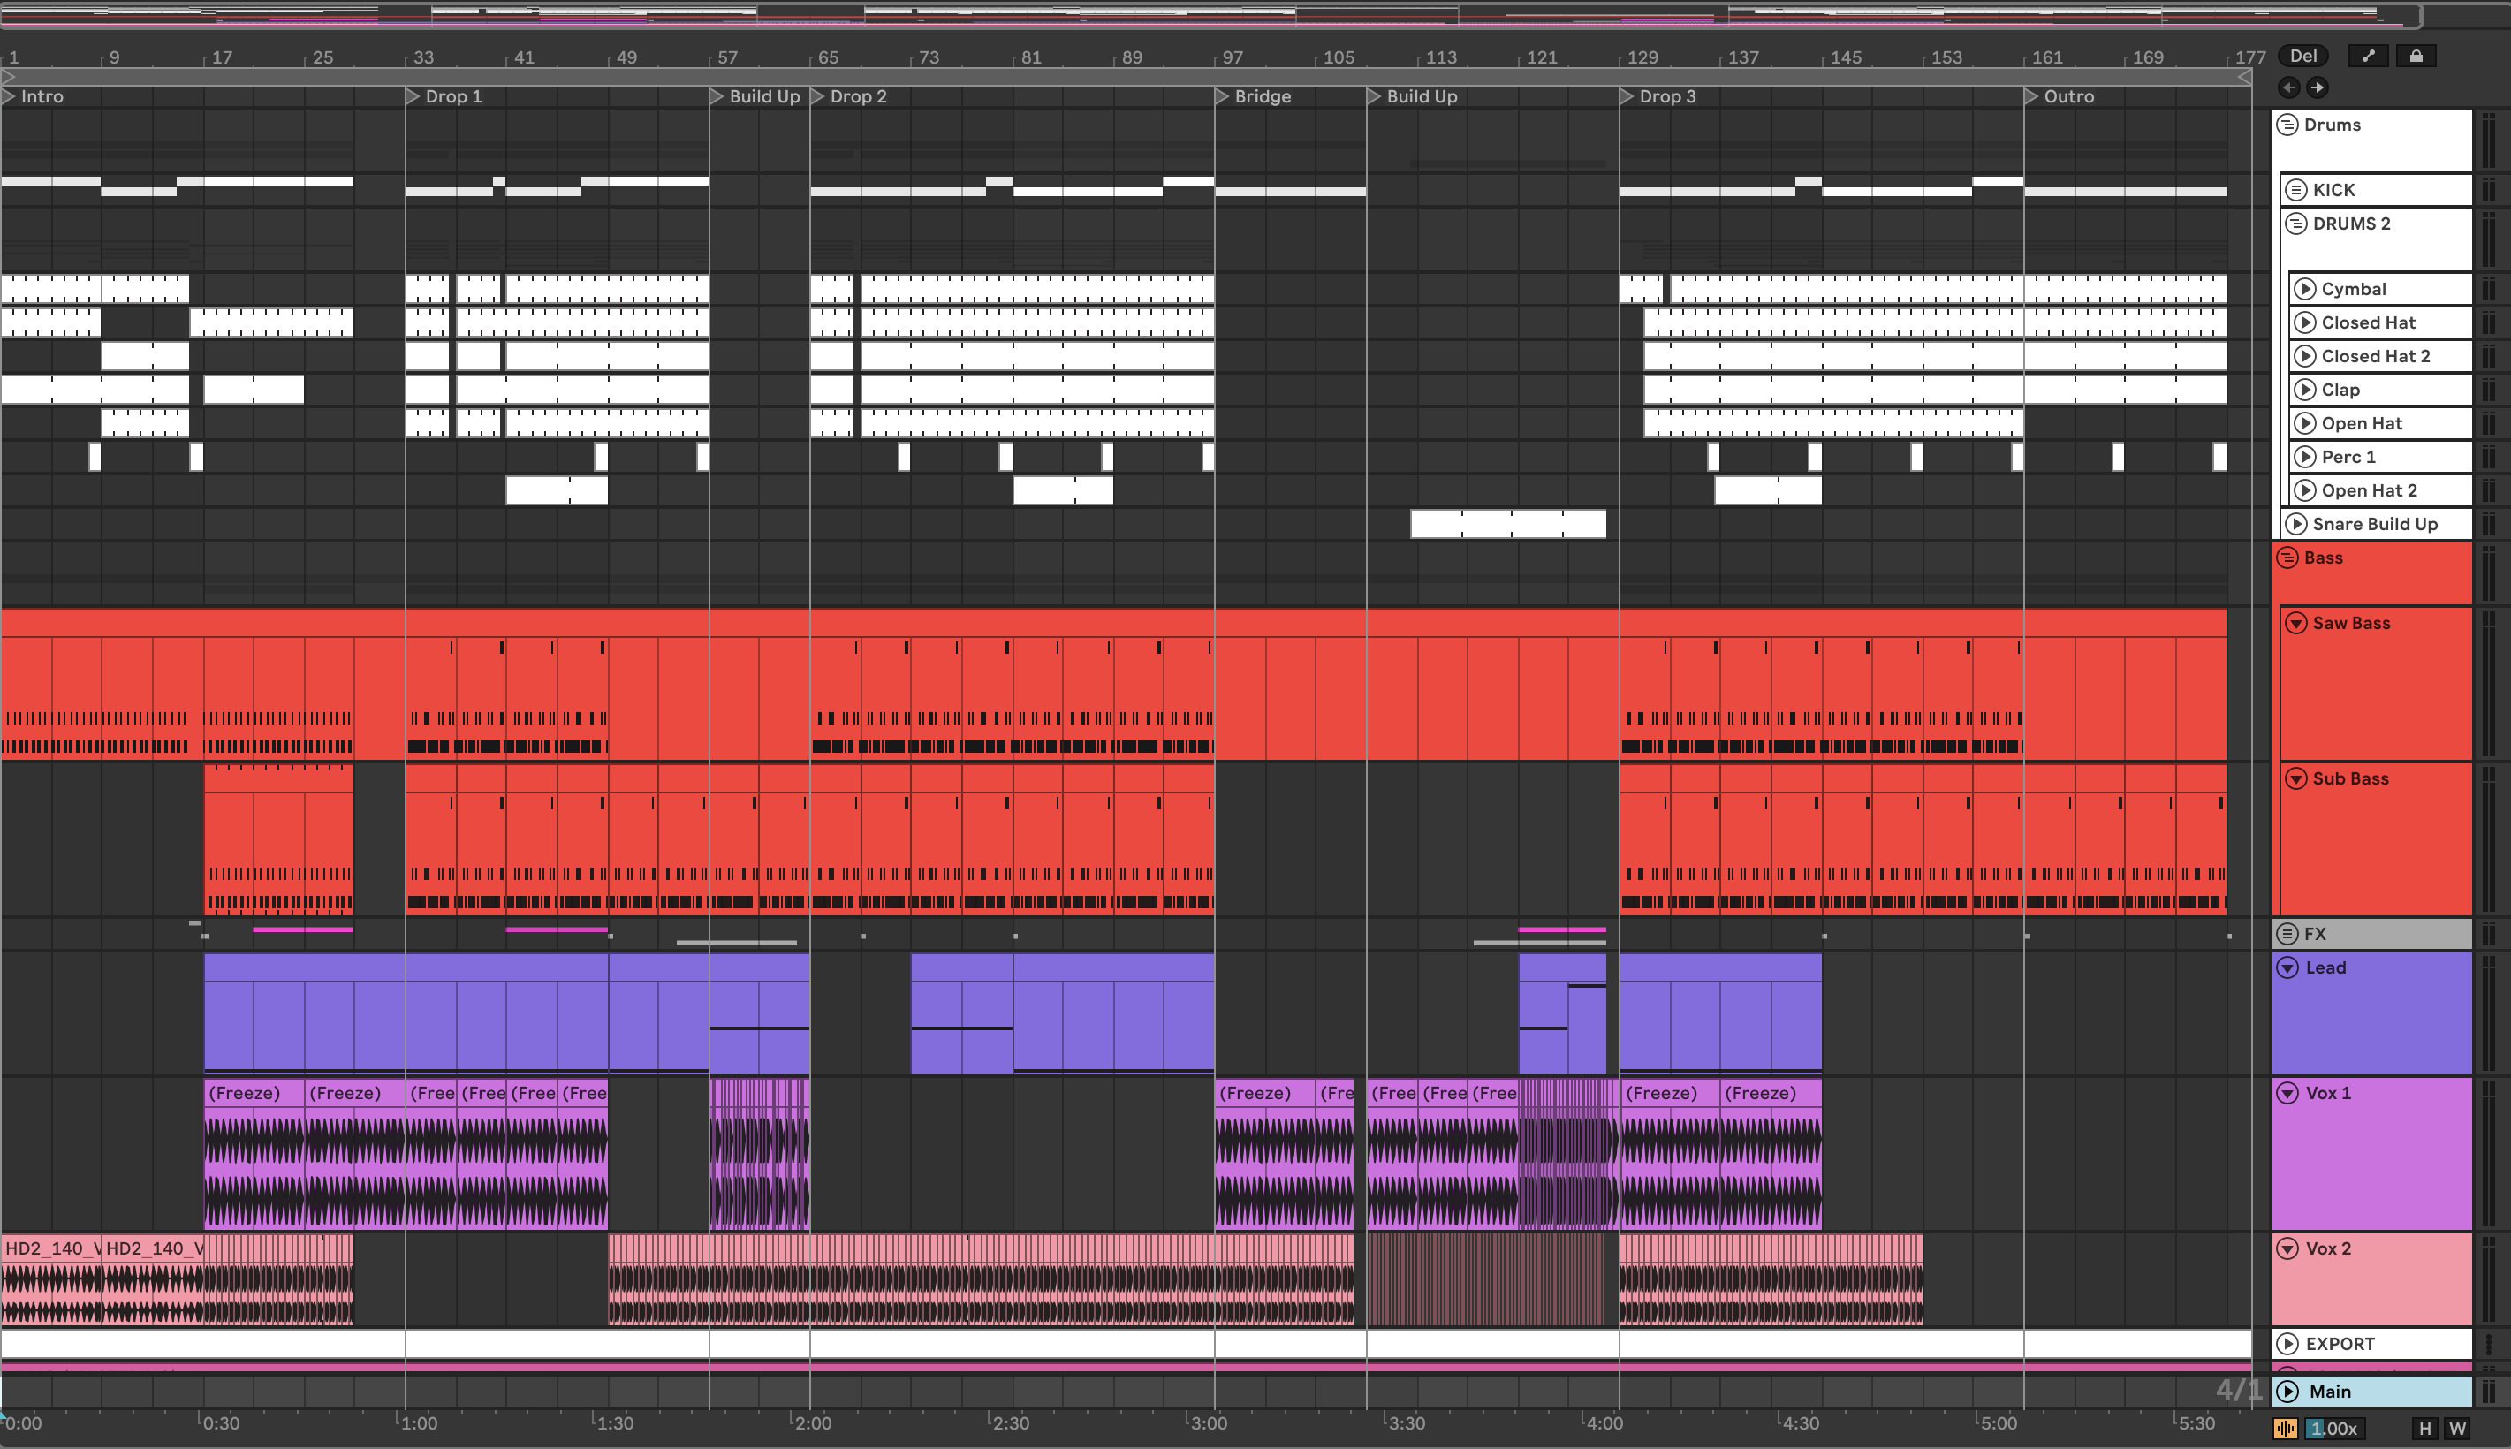The height and width of the screenshot is (1449, 2511).
Task: Click the lock envelopes padlock icon
Action: point(2416,56)
